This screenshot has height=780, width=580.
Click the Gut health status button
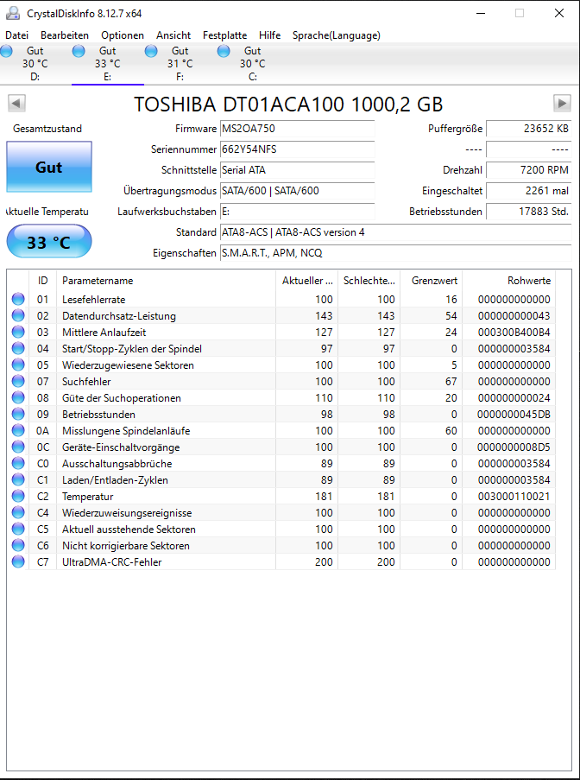click(x=48, y=168)
